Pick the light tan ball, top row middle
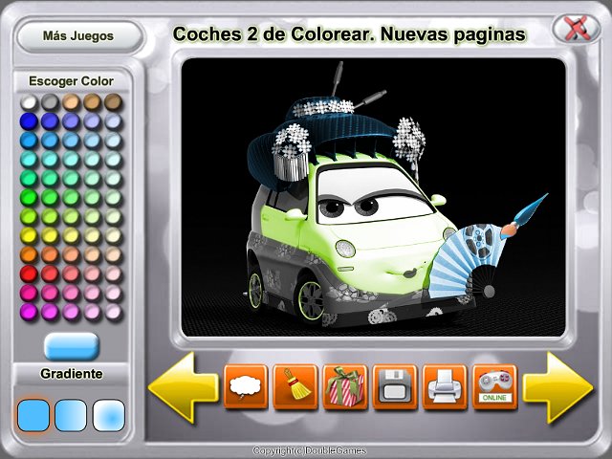This screenshot has width=612, height=459. coord(71,102)
